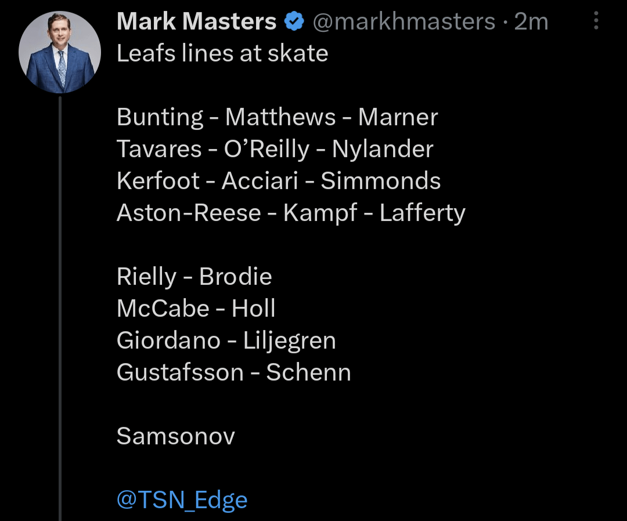Open Mark Masters' profile picture
This screenshot has width=627, height=521.
point(60,53)
